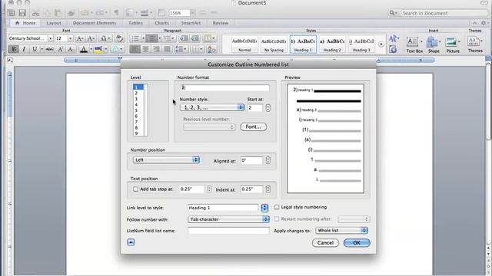
Task: Open Link level to style dropdown
Action: 264,208
